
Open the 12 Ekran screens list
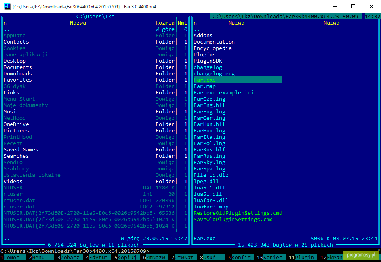(x=331, y=257)
